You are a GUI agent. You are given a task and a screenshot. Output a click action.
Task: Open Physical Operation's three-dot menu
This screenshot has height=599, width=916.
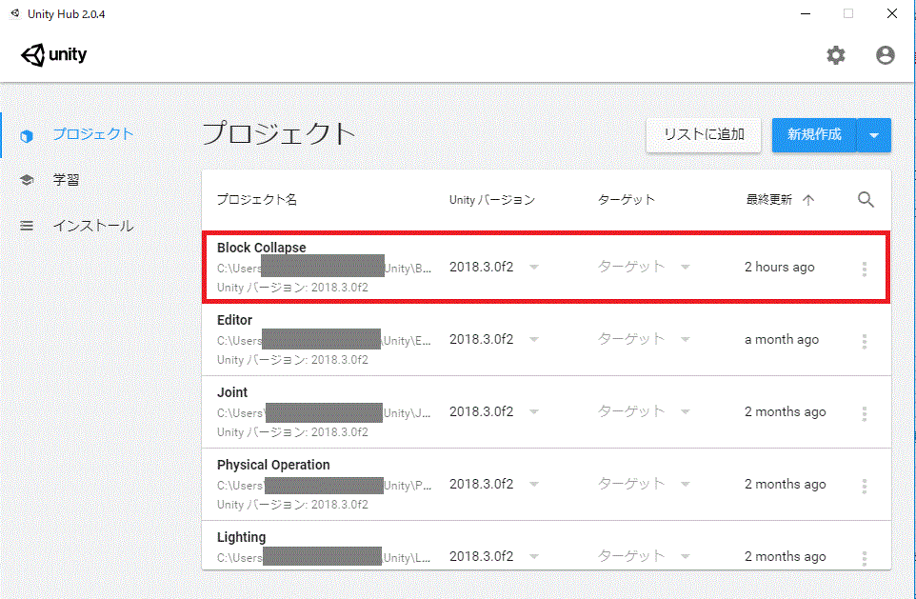tap(864, 486)
